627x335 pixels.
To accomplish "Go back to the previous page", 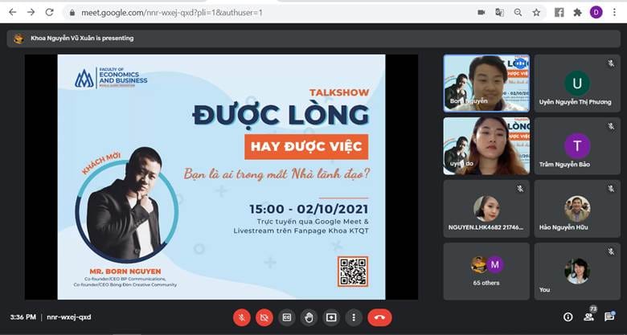I will pyautogui.click(x=11, y=12).
